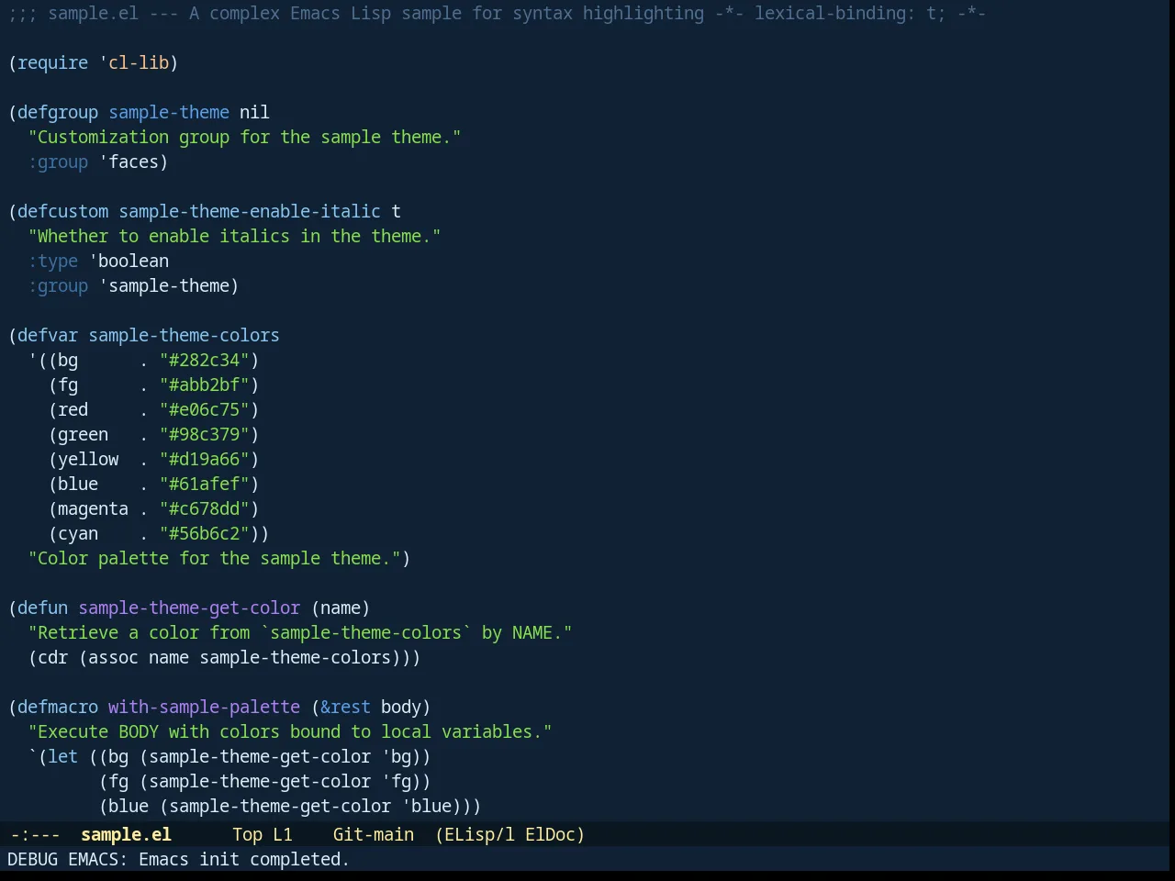Click the color string "#c678dd"
The image size is (1175, 881).
[204, 508]
